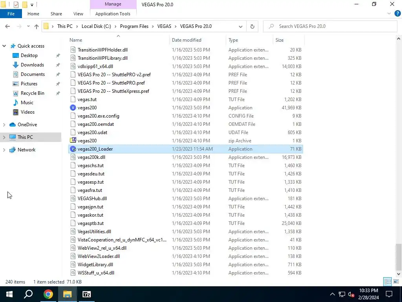Viewport: 402px width, 302px height.
Task: Navigate to VEGAS folder in breadcrumb
Action: (x=164, y=26)
